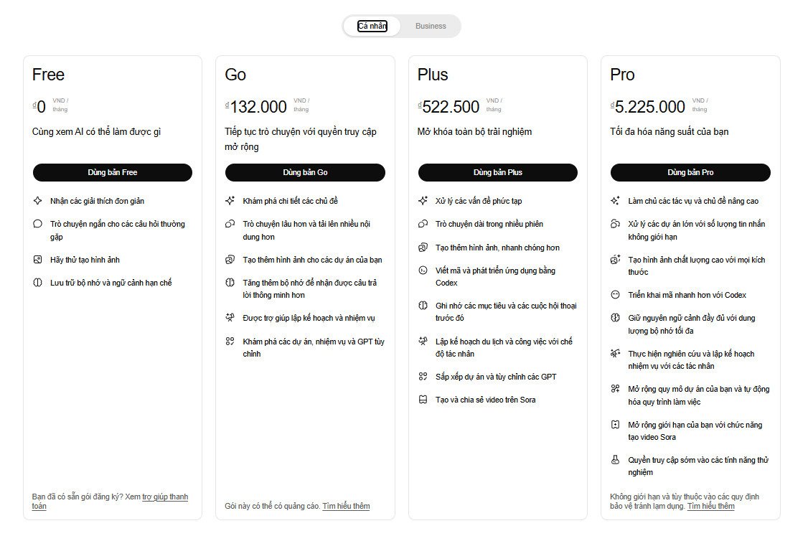The width and height of the screenshot is (808, 536).
Task: Switch to the Business plans toggle
Action: point(431,26)
